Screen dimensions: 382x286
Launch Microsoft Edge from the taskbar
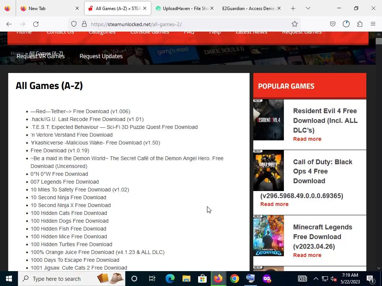[x=170, y=279]
